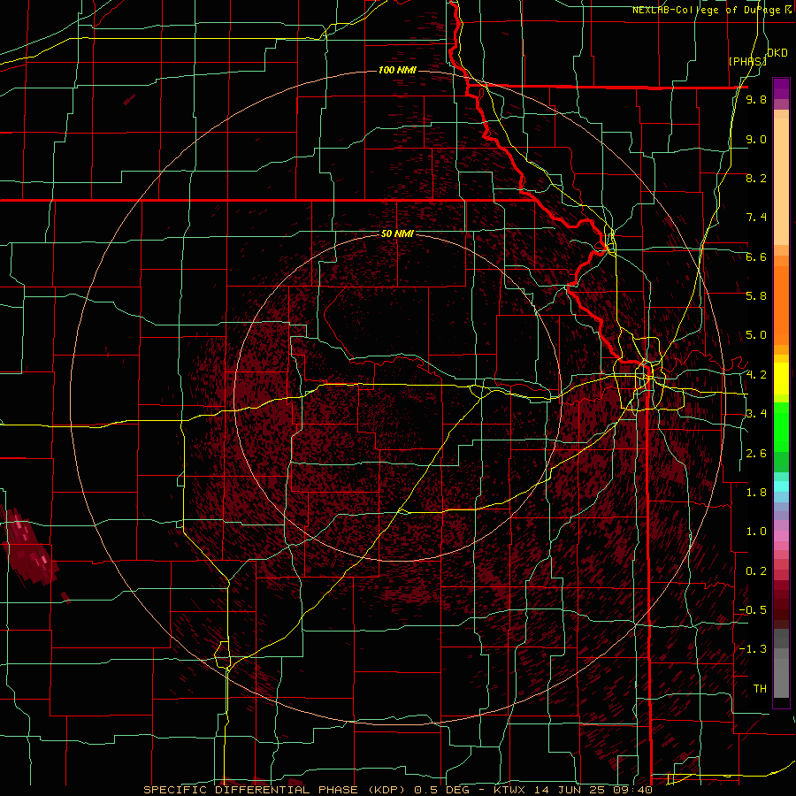Click the pink-red radar echo cluster in the southwest
Image resolution: width=796 pixels, height=796 pixels.
(29, 547)
